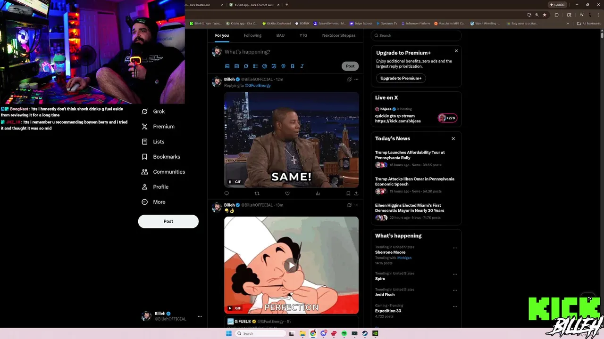Open Trump Launches Affordability Tour news
The image size is (604, 339).
point(410,155)
